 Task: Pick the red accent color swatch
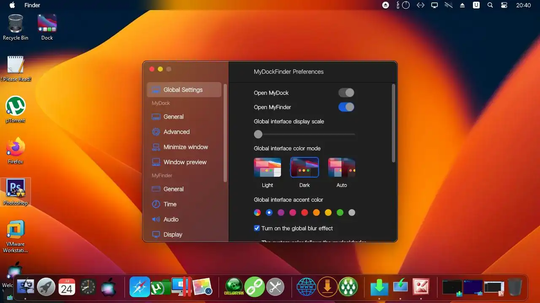tap(305, 213)
